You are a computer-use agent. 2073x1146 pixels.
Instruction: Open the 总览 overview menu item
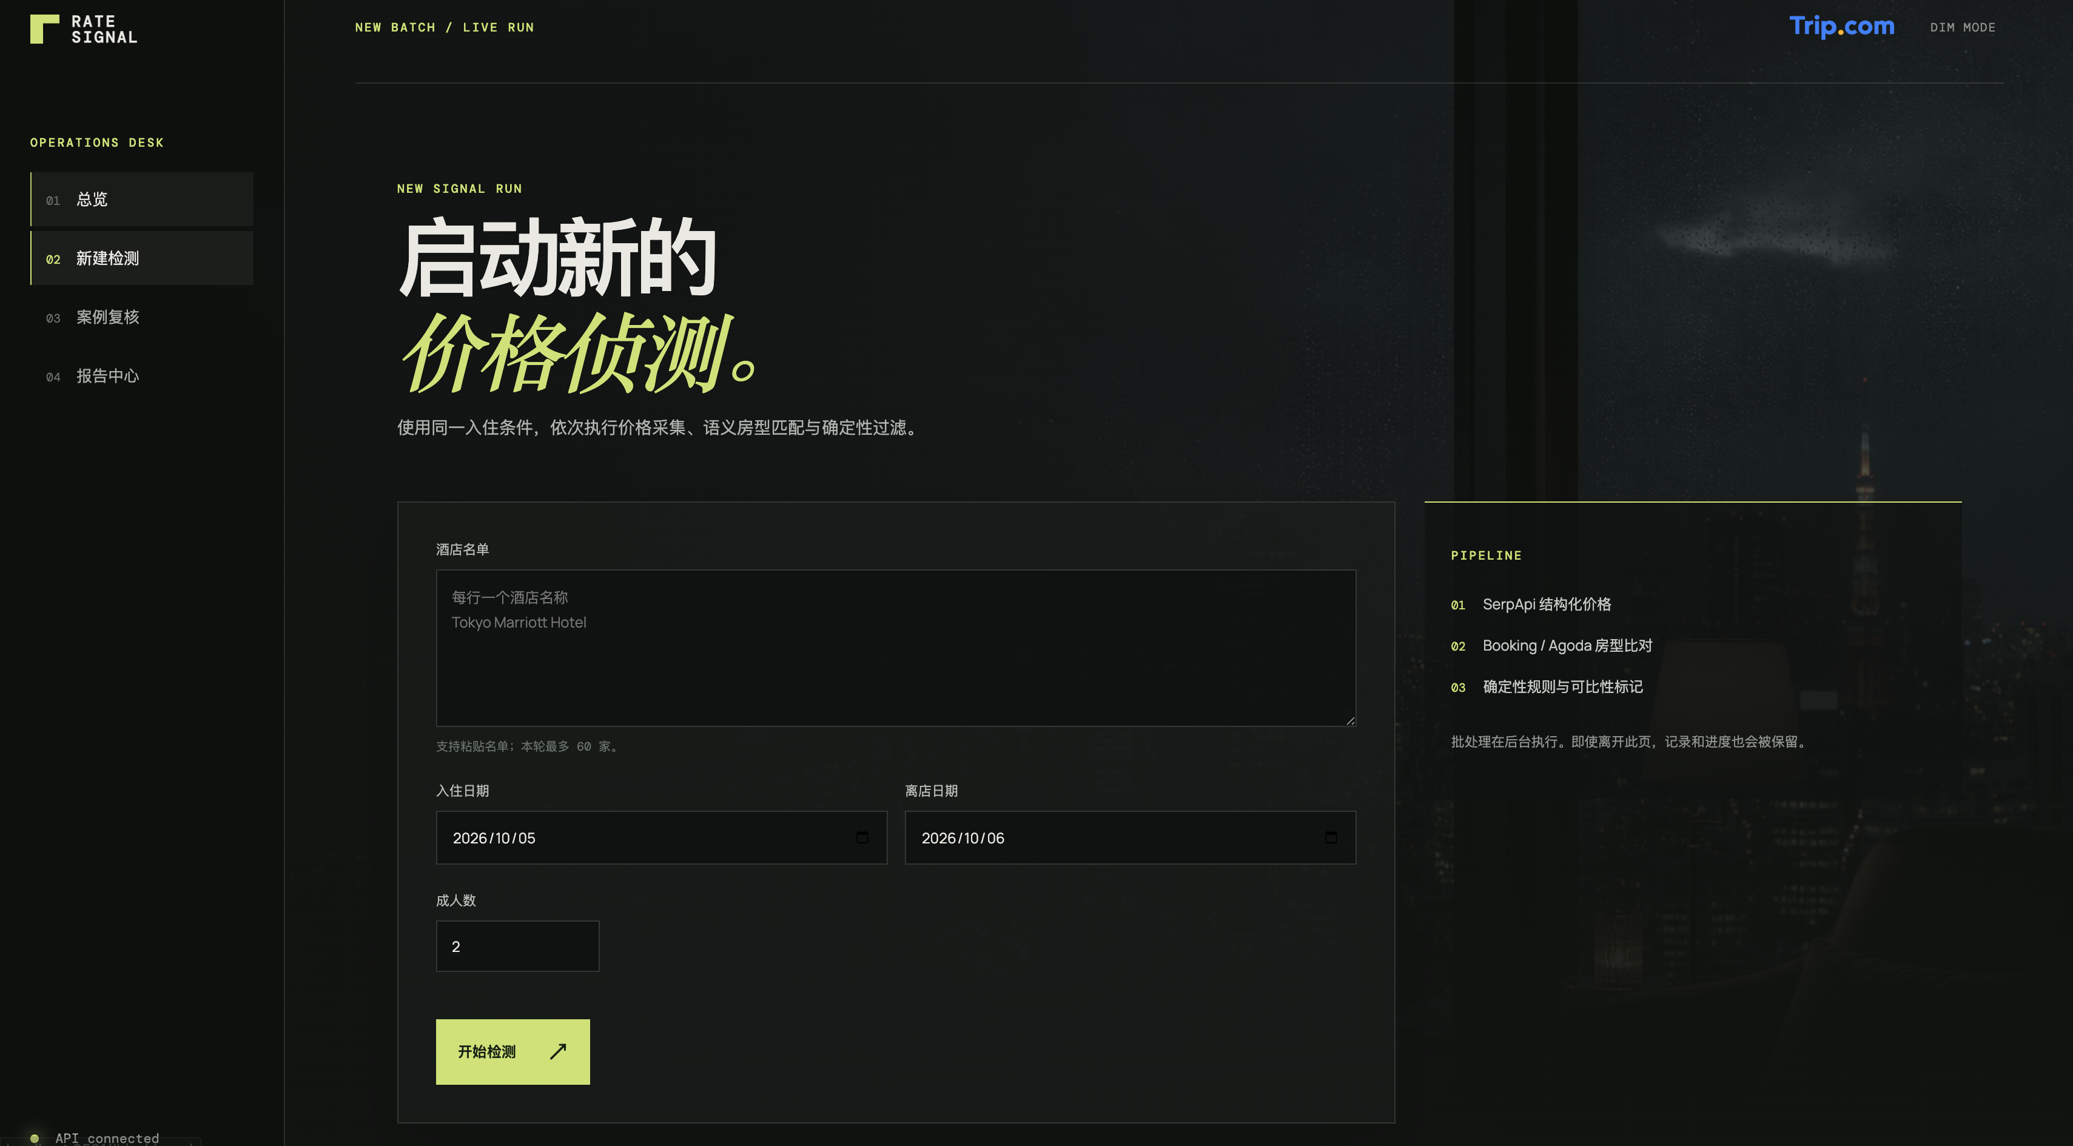click(142, 199)
